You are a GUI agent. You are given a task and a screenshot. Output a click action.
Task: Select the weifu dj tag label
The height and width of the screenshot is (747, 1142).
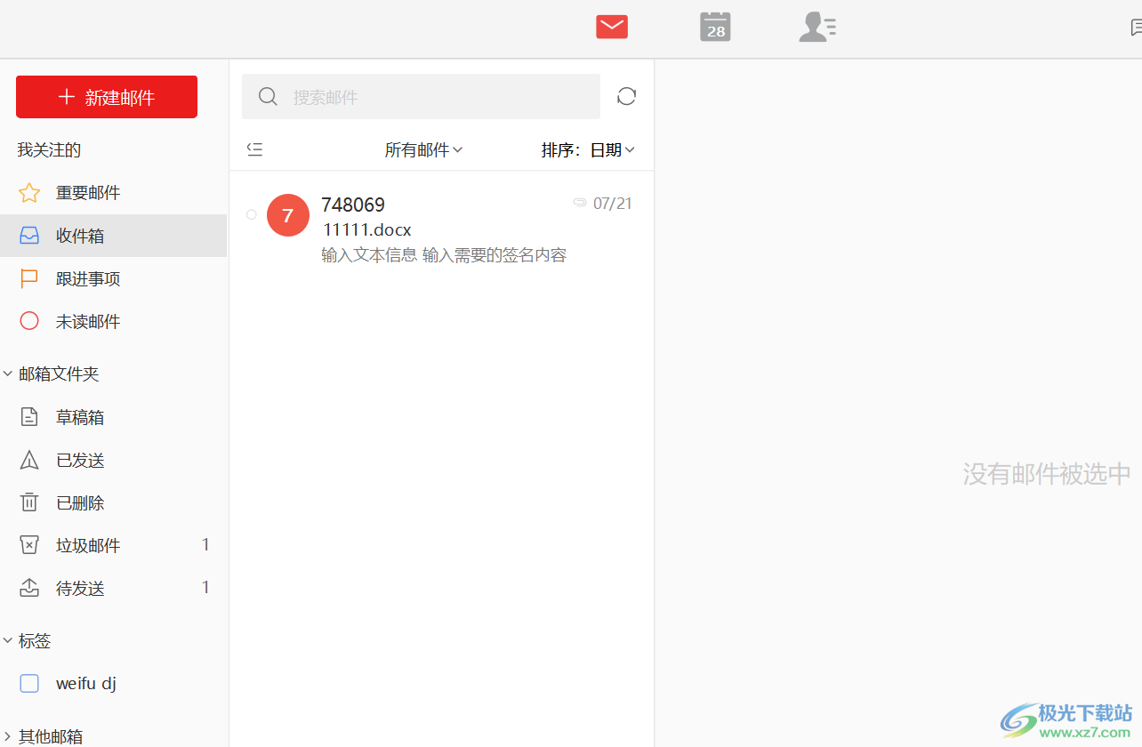(x=86, y=684)
